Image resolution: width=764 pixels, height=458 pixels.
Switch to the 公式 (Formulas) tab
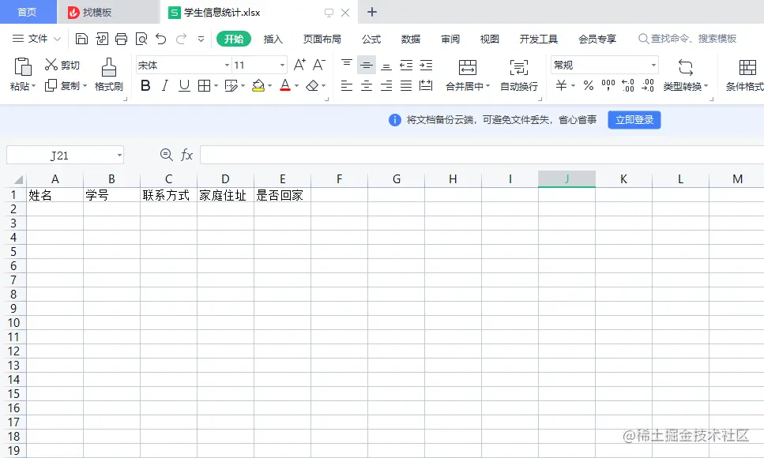coord(371,39)
